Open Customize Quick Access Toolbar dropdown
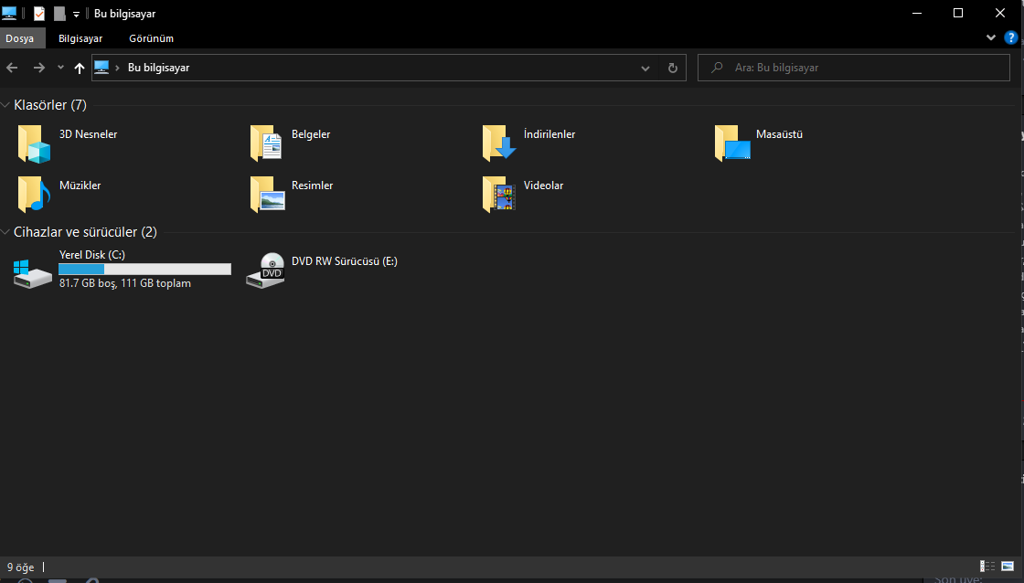Screen dimensions: 1024x583 [76, 14]
